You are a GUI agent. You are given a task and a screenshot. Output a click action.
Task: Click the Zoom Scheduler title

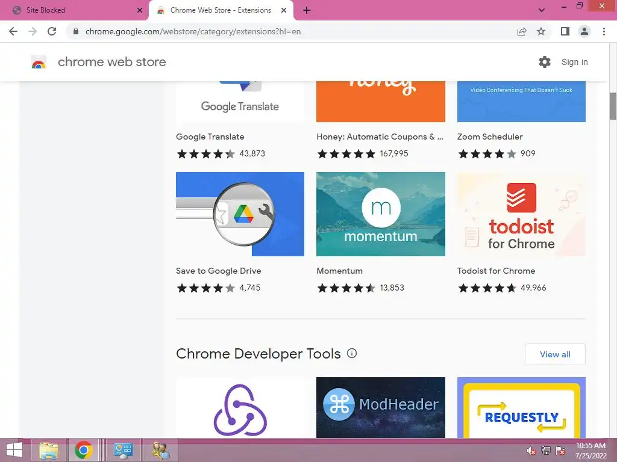tap(490, 137)
